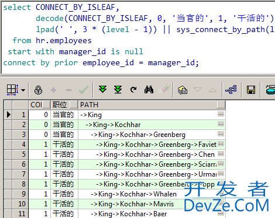Screen dimensions: 275x218
Task: Select row number 2 header
Action: tap(20, 125)
